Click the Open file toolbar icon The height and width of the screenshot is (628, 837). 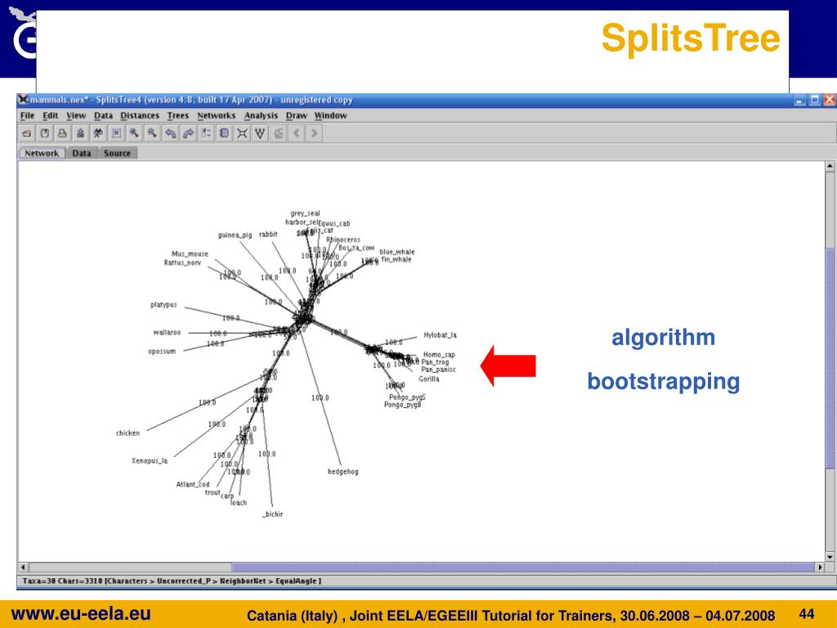point(27,133)
